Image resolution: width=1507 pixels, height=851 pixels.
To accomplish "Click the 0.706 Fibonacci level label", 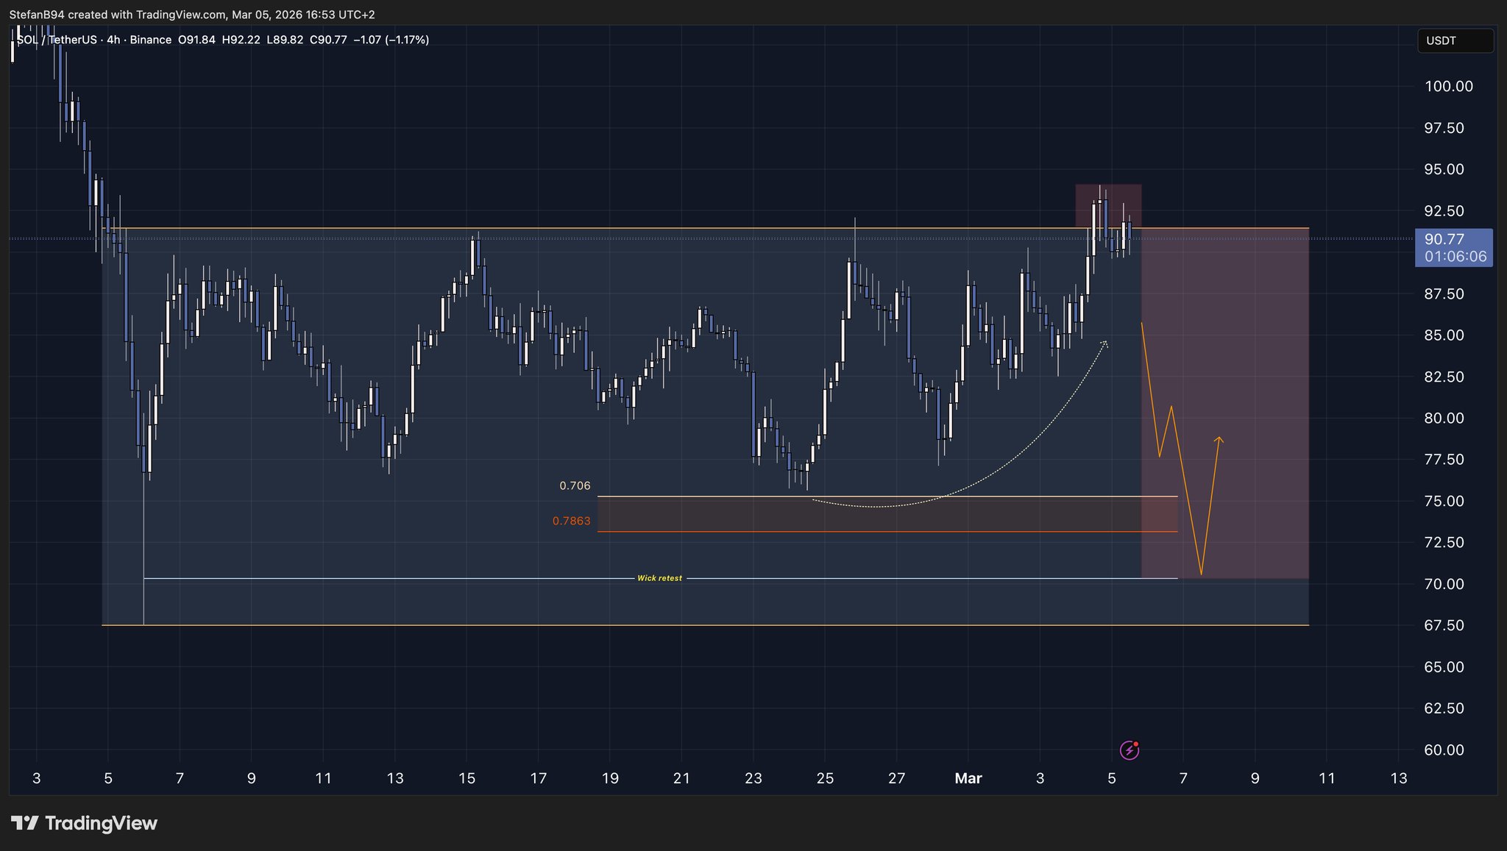I will [x=575, y=485].
